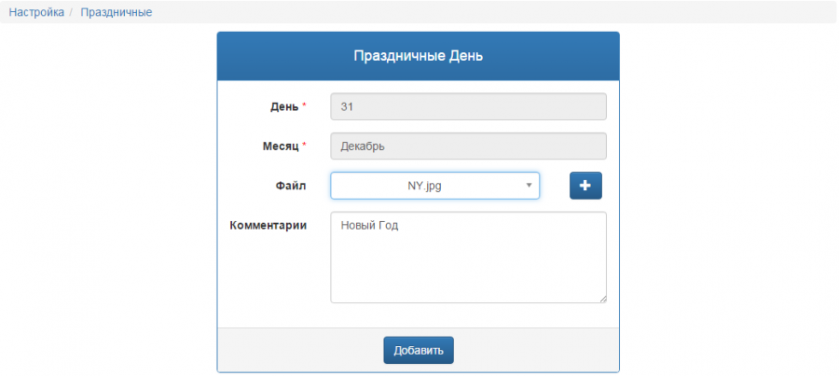
Task: Focus the День field showing 31
Action: [x=468, y=106]
